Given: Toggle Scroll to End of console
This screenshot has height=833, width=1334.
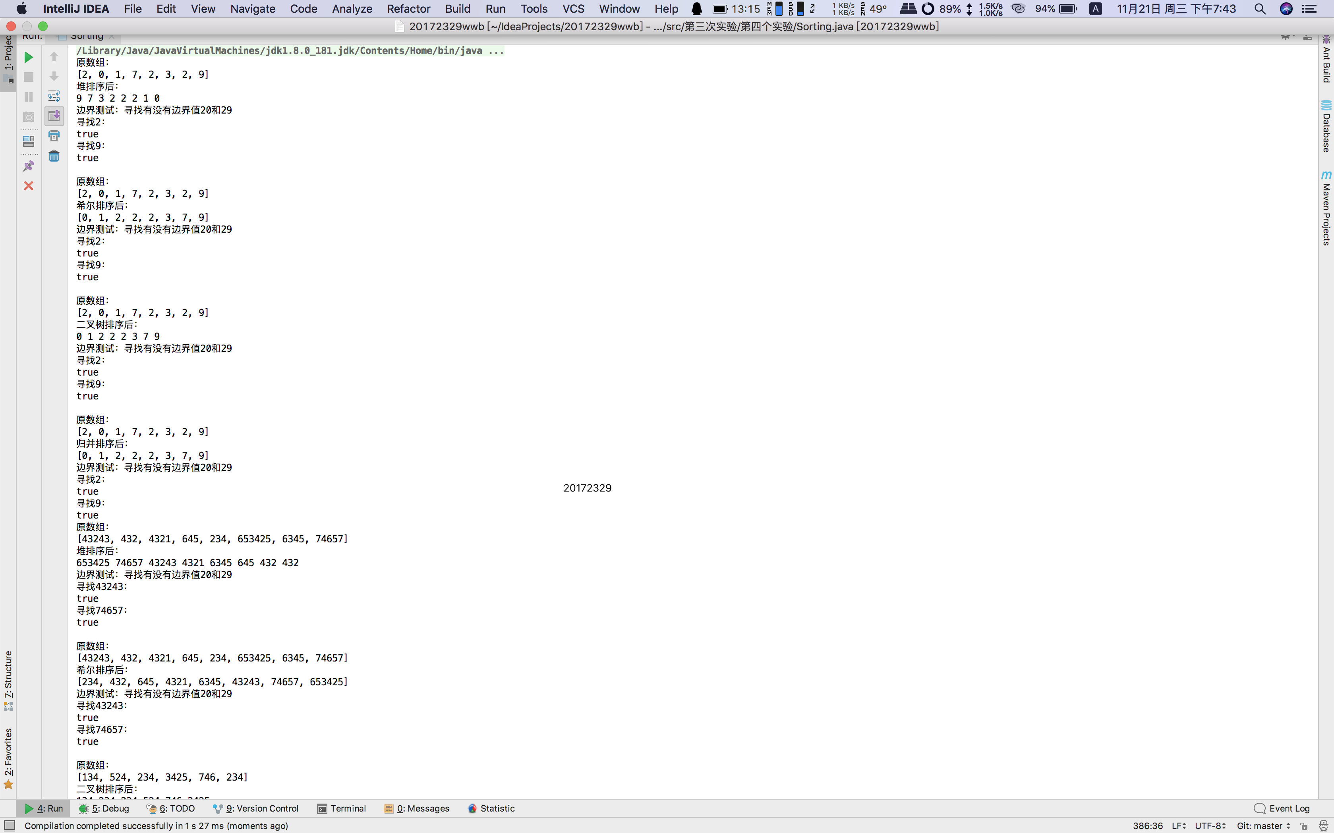Looking at the screenshot, I should tap(54, 116).
